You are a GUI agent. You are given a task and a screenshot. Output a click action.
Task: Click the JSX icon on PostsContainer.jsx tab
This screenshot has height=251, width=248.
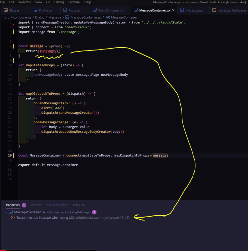[94, 10]
